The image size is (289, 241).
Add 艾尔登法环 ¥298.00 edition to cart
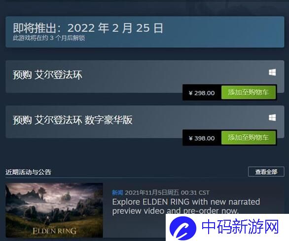coord(249,92)
